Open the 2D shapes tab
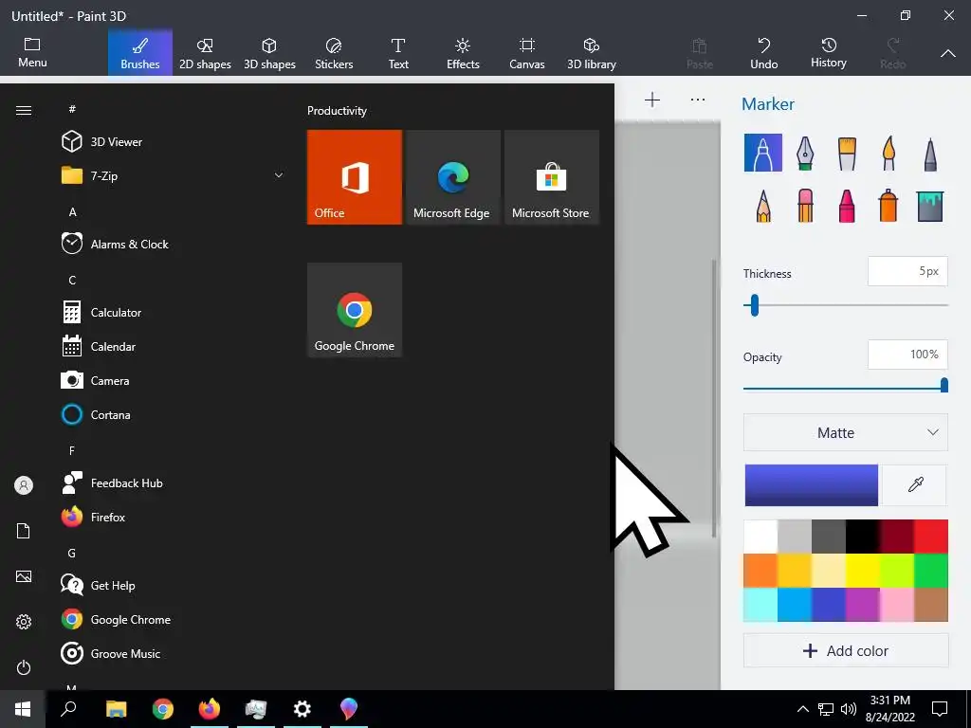This screenshot has height=728, width=971. (205, 53)
